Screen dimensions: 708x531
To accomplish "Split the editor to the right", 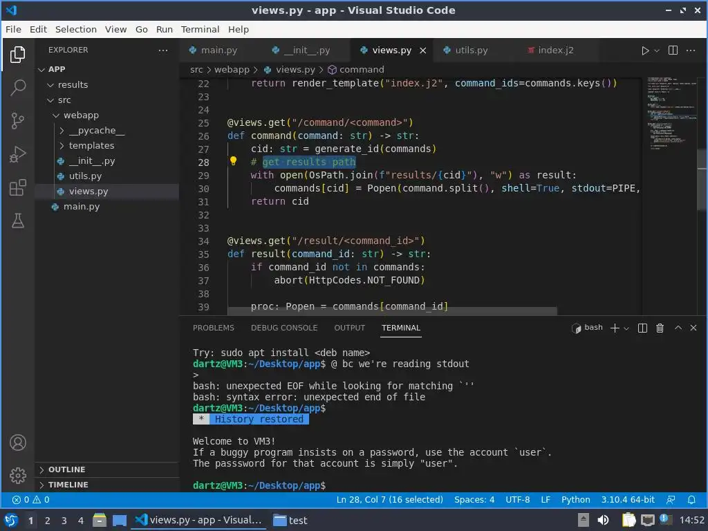I will pos(673,50).
